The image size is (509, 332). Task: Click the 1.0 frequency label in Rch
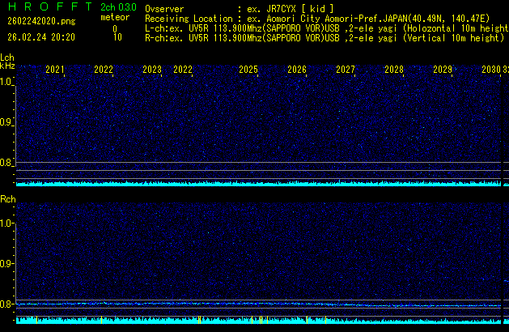7,223
